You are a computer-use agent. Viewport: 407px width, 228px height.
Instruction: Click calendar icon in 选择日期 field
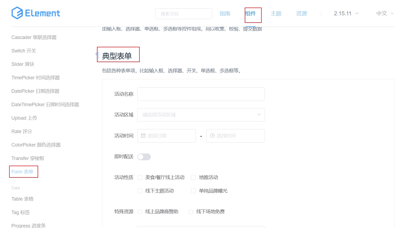coord(143,136)
